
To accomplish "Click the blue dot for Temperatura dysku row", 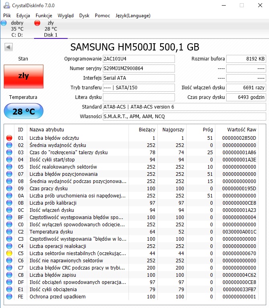I will [9, 232].
